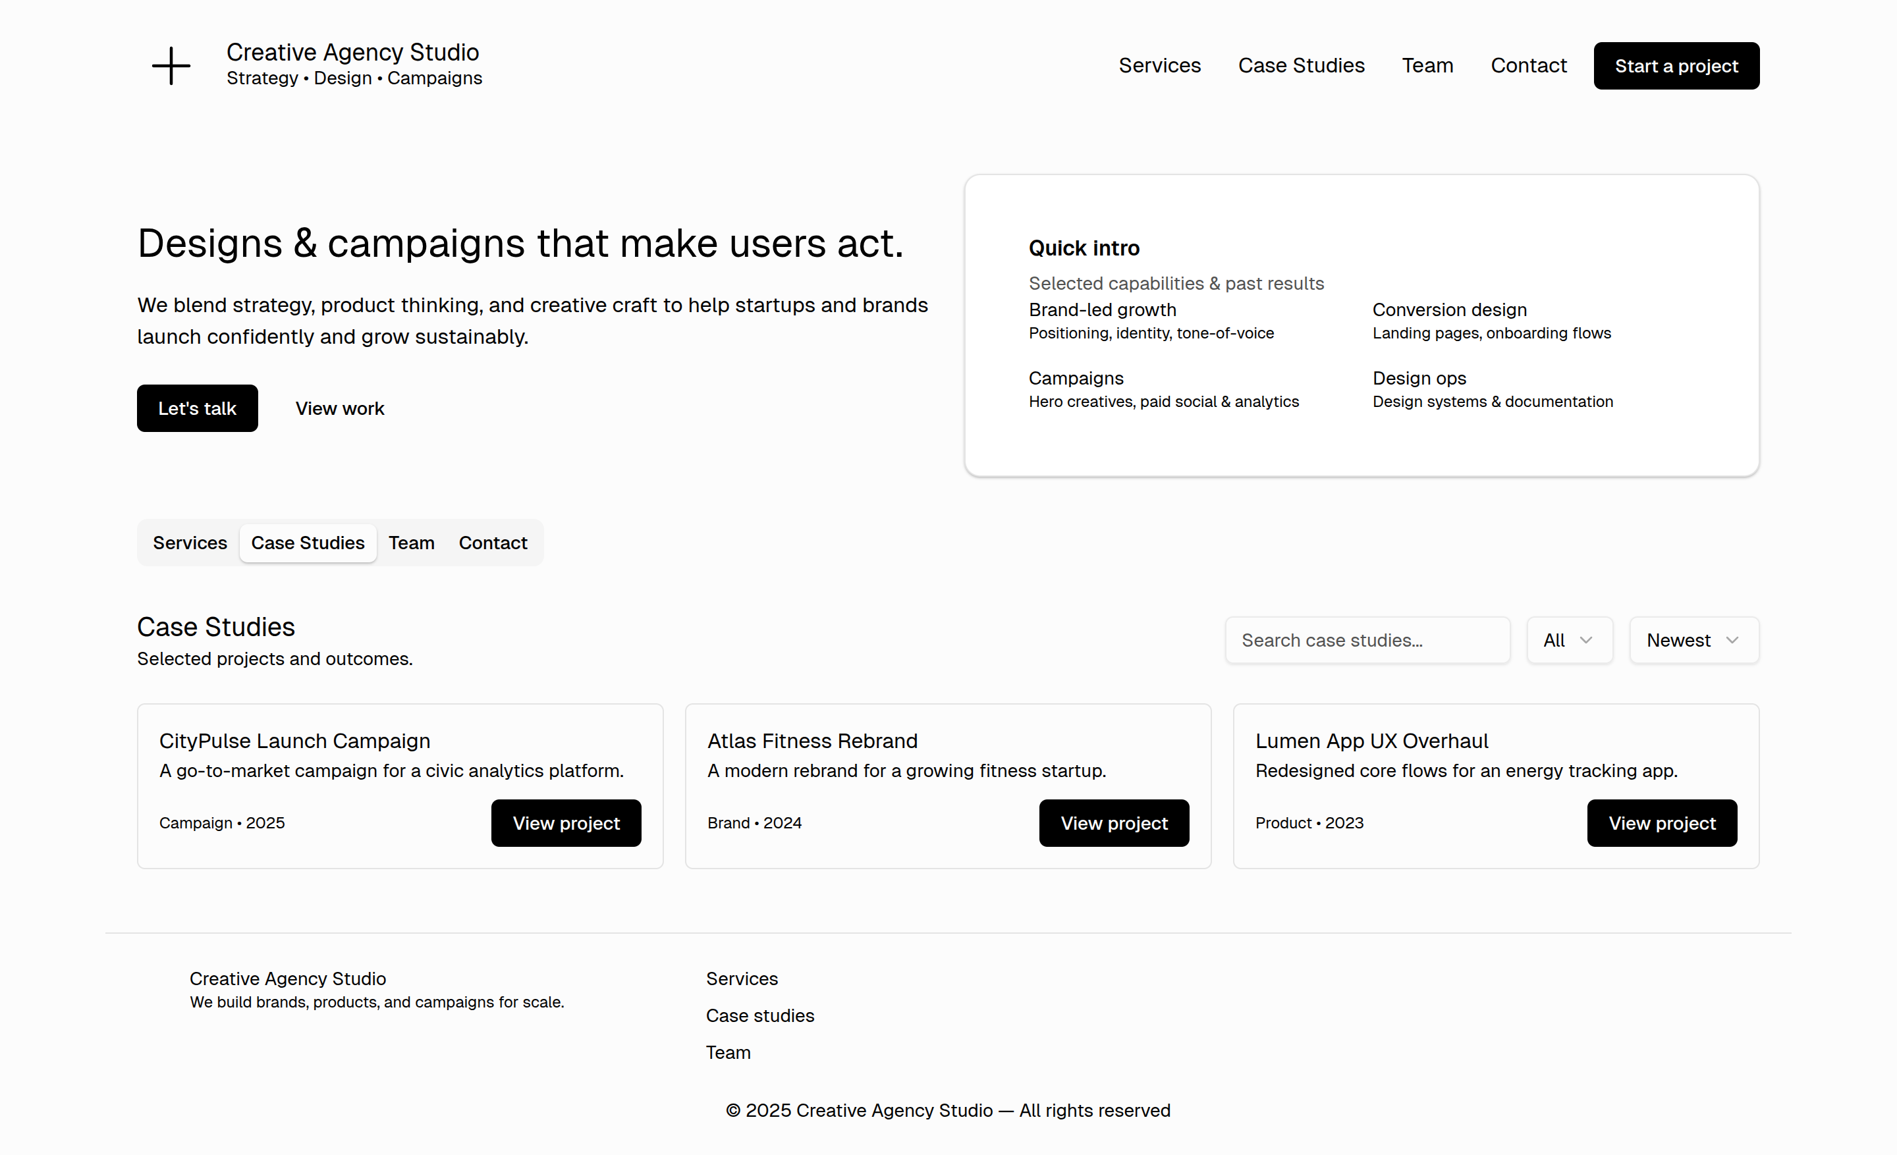Focus the Search case studies field
The height and width of the screenshot is (1155, 1897).
click(x=1367, y=639)
